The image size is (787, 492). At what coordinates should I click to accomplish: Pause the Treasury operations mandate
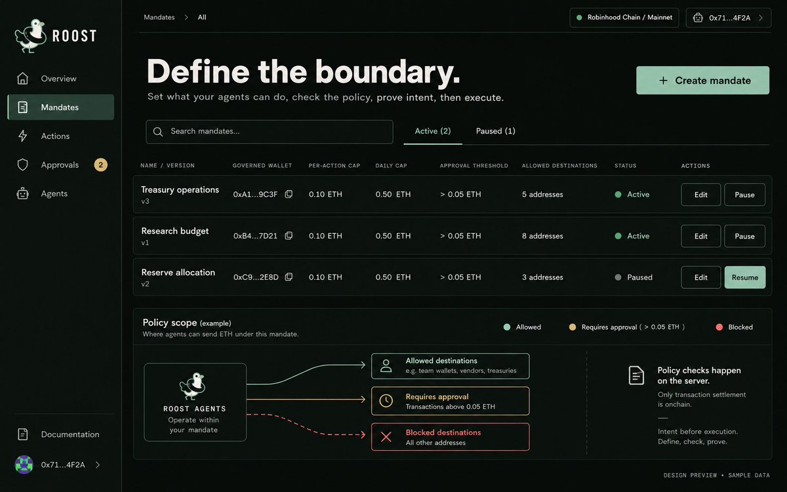(744, 195)
